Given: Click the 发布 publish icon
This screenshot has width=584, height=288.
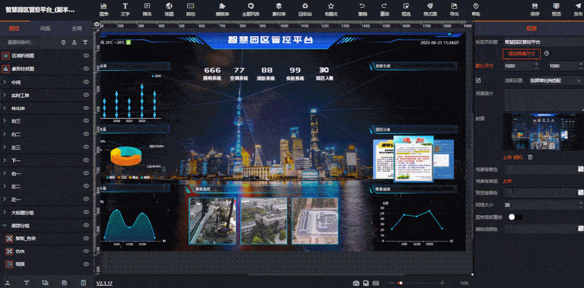Looking at the screenshot, I should point(578,6).
